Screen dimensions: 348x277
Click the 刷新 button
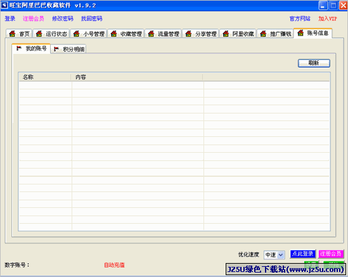(x=314, y=63)
